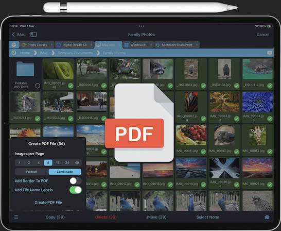Open the multitasking three-dots at the top
This screenshot has width=281, height=231.
141,26
